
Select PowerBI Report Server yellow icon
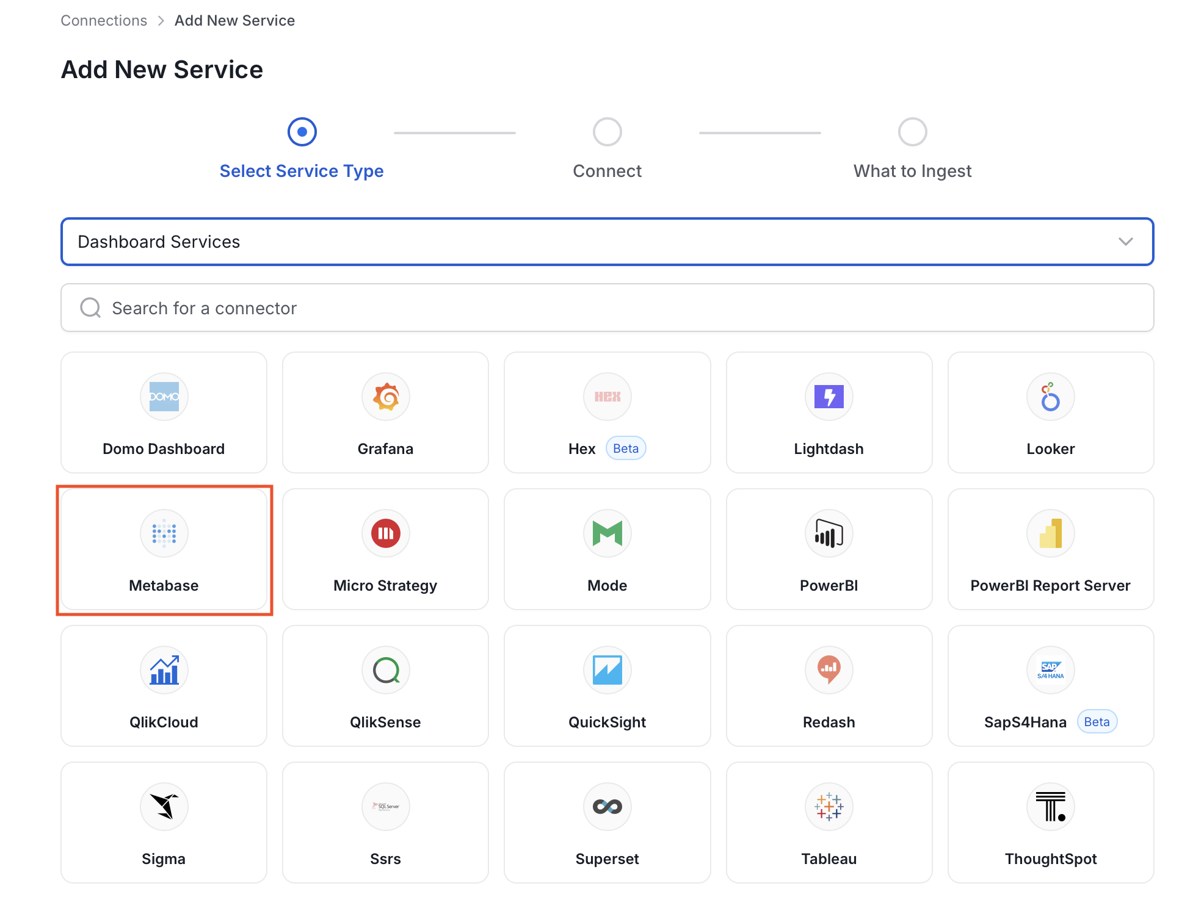[1050, 533]
